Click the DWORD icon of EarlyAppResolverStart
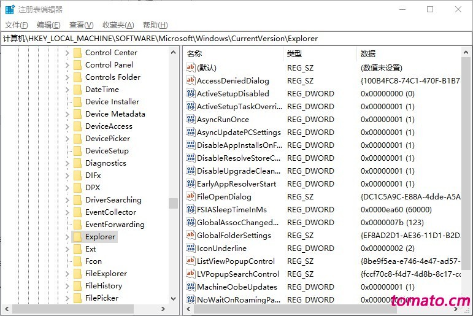This screenshot has height=316, width=473. tap(190, 183)
